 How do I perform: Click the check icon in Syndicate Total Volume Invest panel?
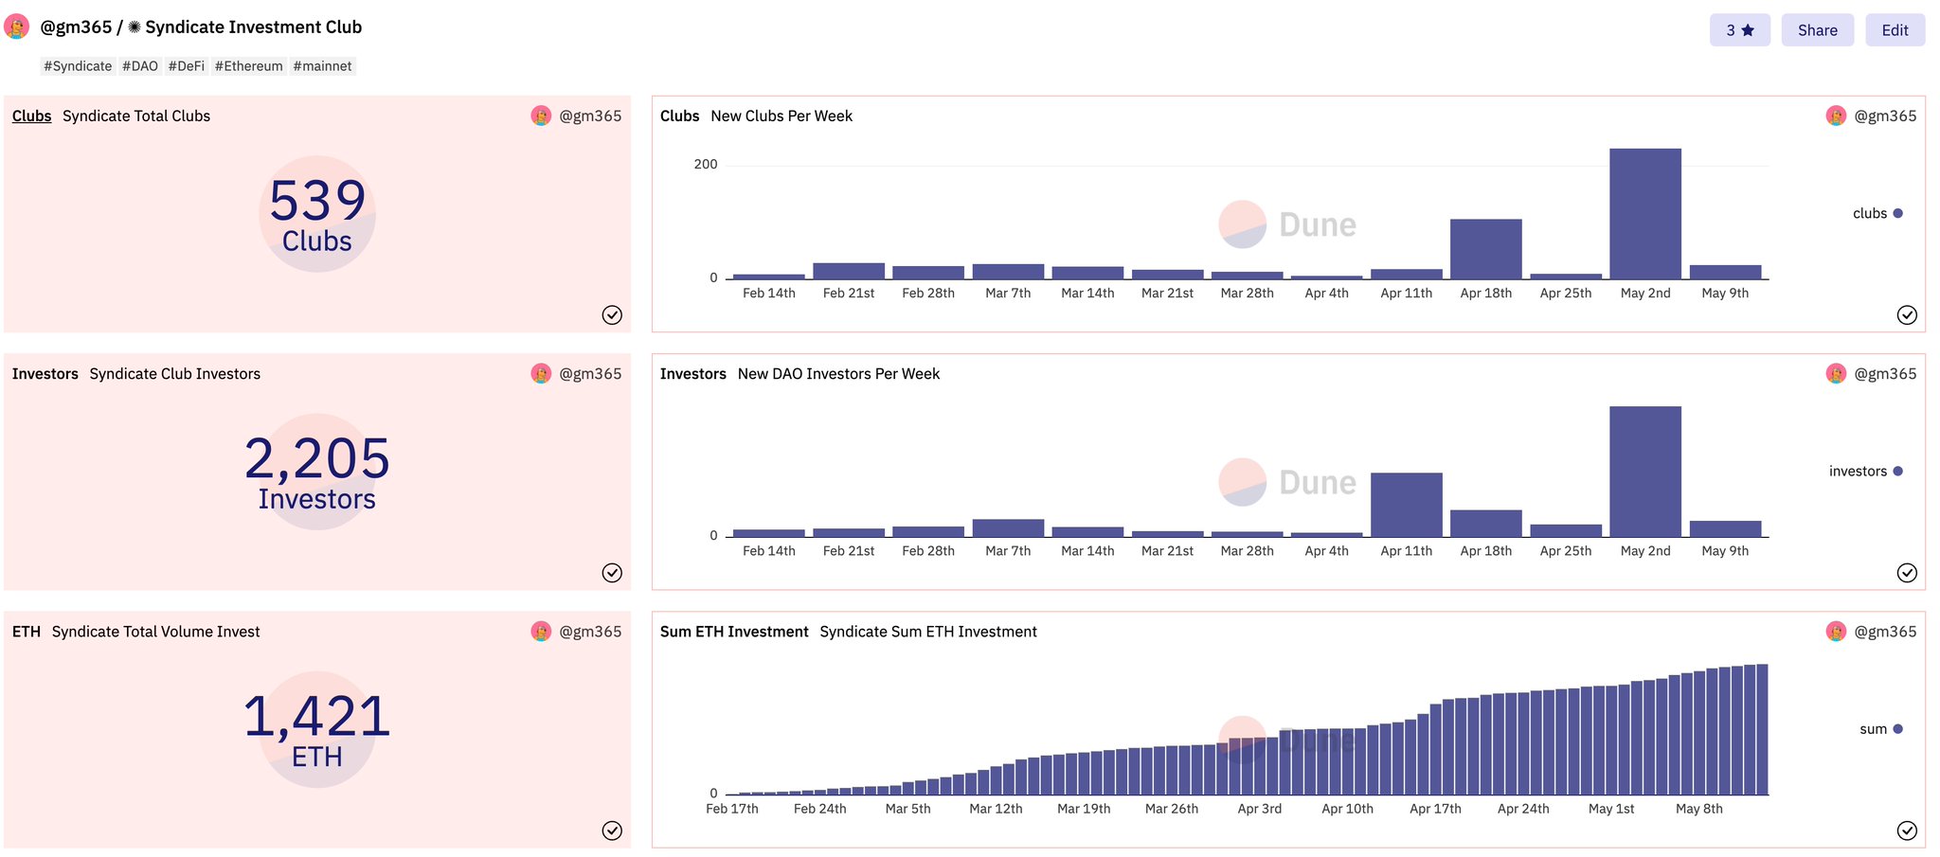click(x=612, y=830)
